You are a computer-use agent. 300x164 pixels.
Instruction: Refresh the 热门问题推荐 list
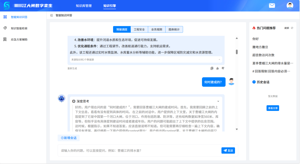[288, 28]
